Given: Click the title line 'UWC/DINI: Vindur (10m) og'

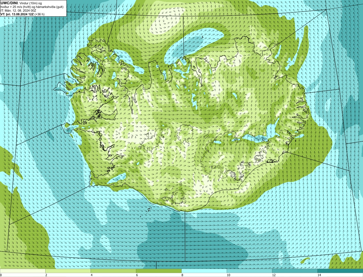Looking at the screenshot, I should [21, 3].
